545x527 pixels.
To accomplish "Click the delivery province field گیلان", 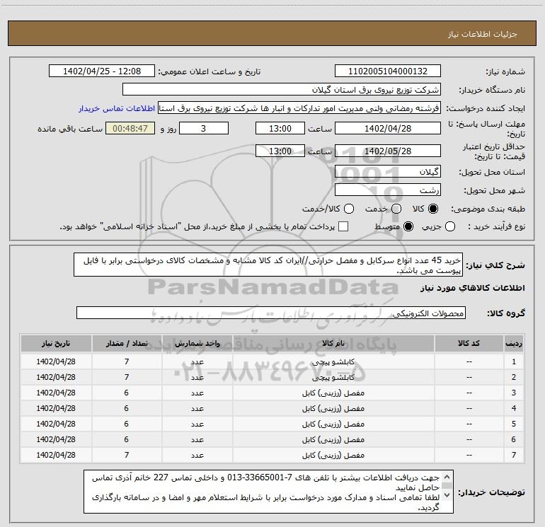I will [388, 171].
